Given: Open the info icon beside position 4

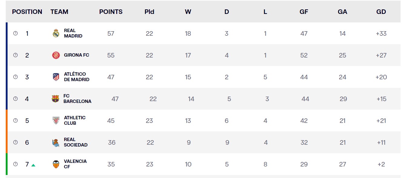Looking at the screenshot, I should tap(15, 99).
